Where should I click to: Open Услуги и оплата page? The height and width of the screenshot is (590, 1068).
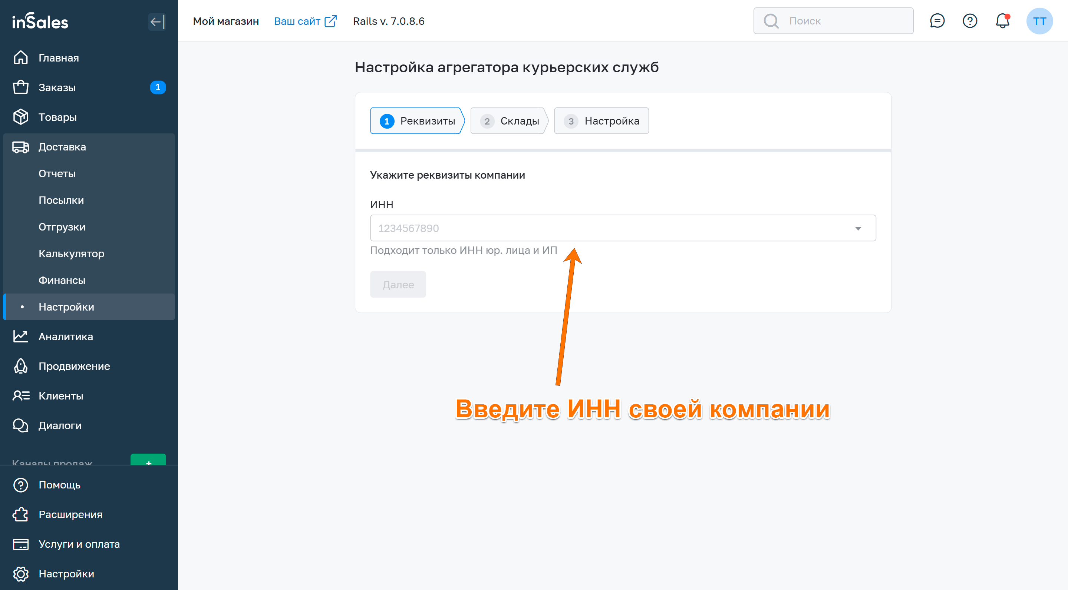79,544
